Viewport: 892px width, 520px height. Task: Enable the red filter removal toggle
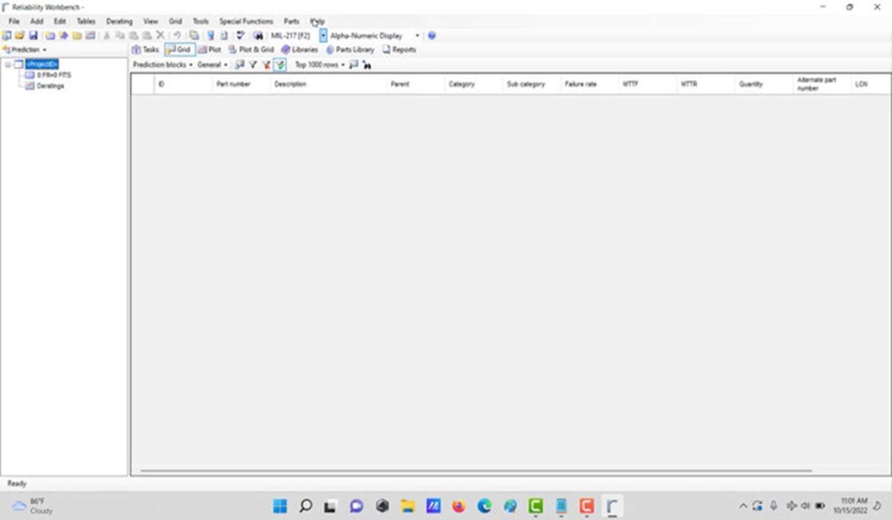265,65
